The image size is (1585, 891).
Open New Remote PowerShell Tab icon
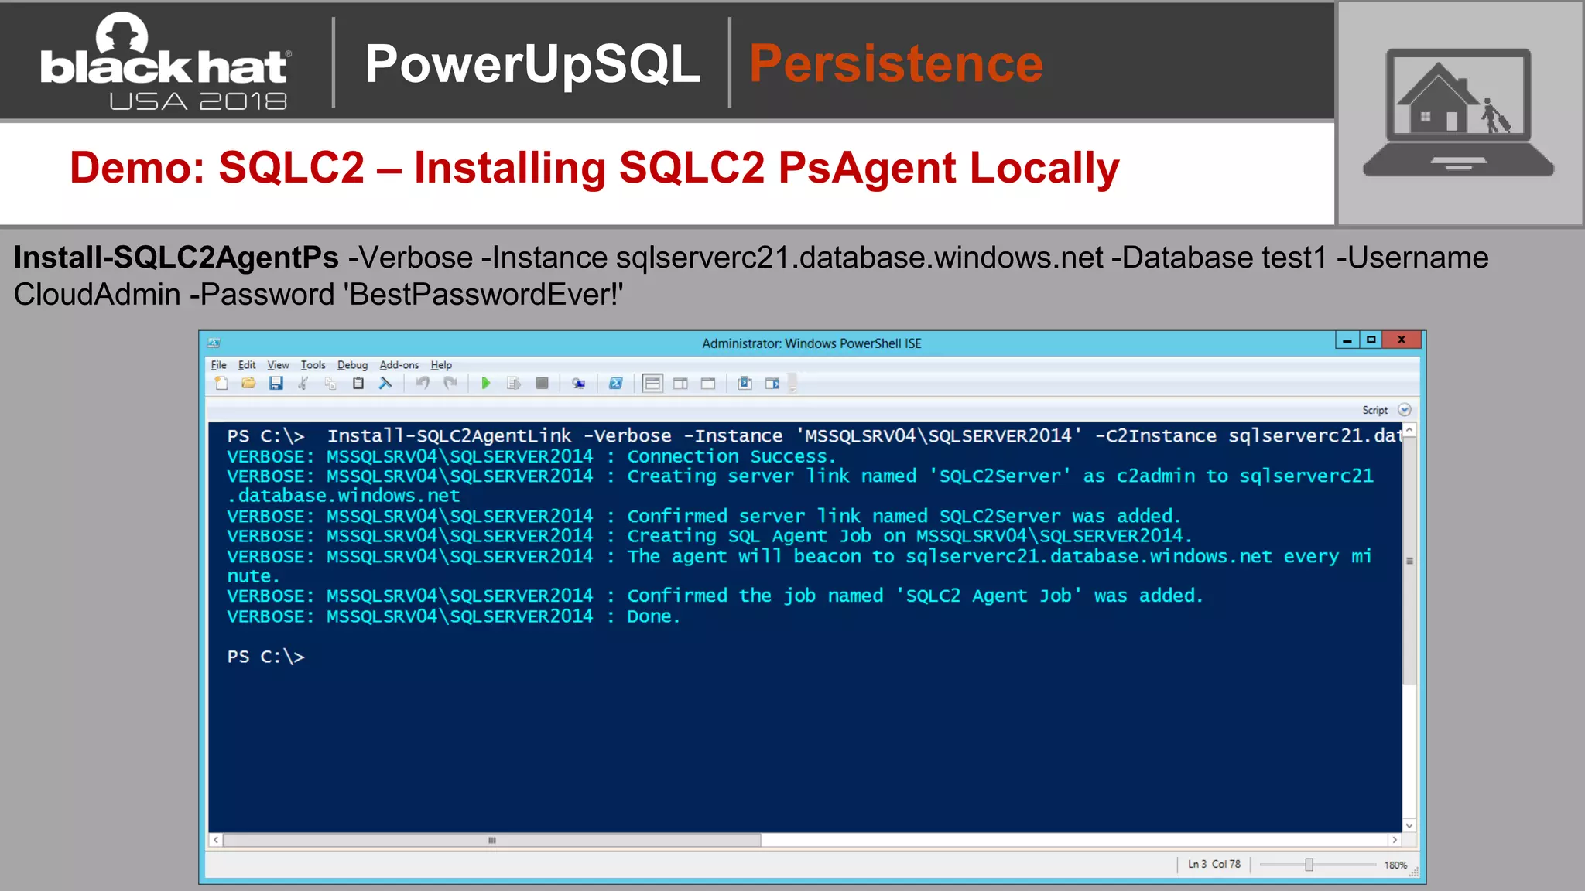(x=578, y=383)
